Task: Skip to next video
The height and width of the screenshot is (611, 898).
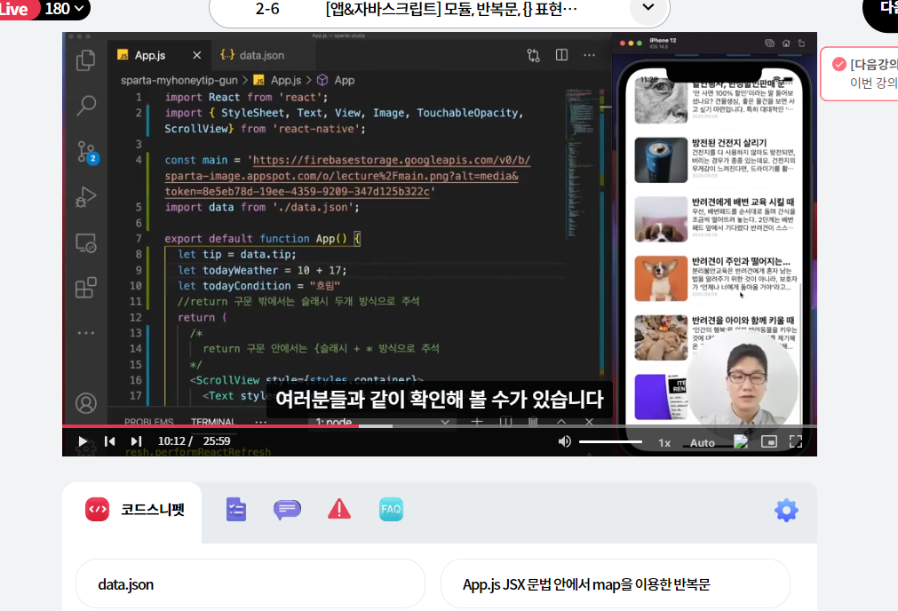Action: [x=136, y=441]
